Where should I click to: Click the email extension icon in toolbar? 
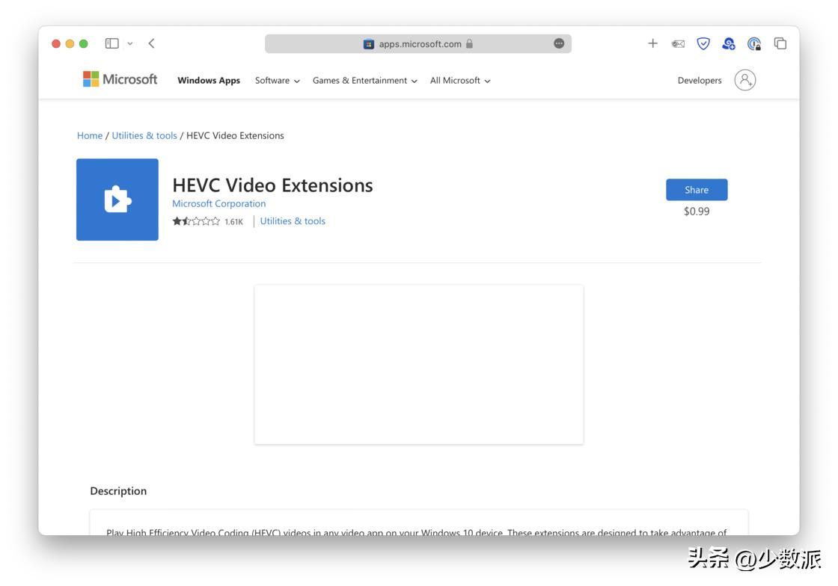(677, 43)
